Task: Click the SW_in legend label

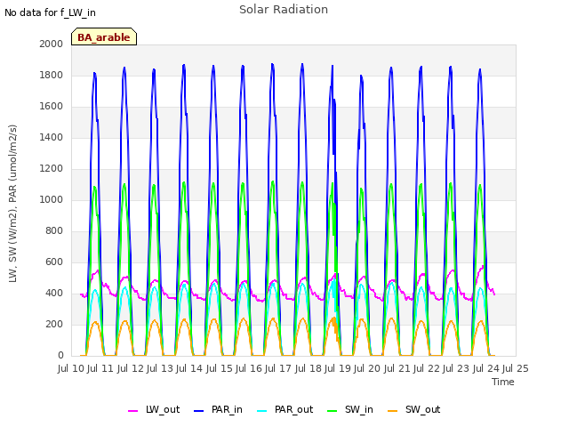Action: (359, 409)
